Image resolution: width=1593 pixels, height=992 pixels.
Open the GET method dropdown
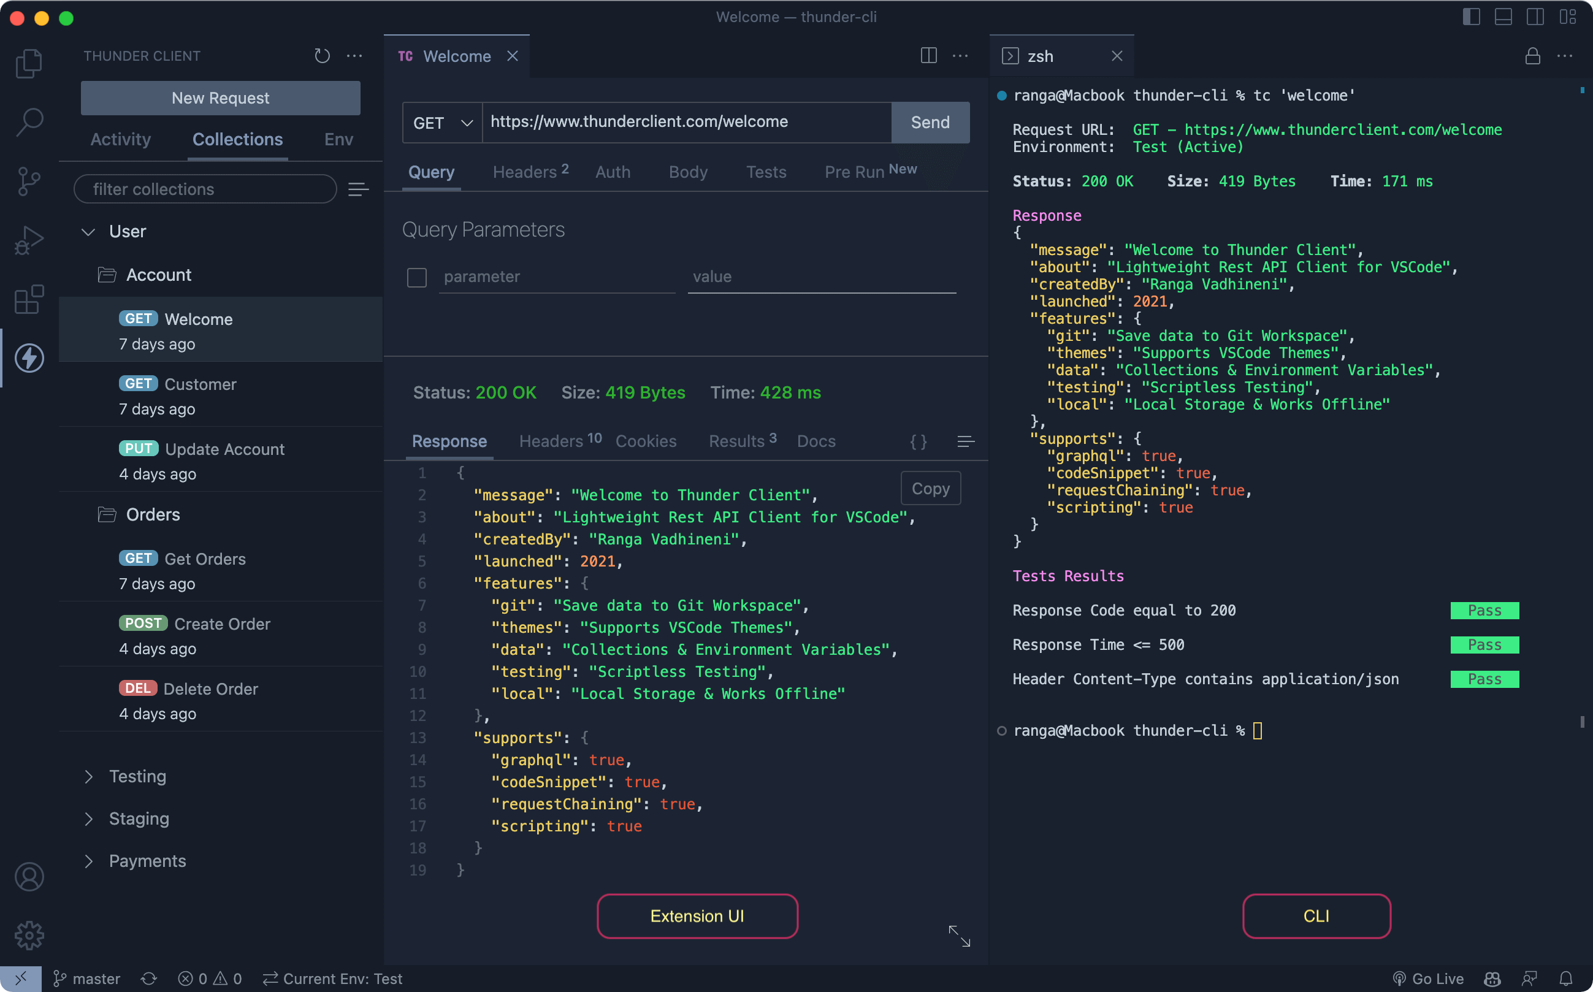[x=441, y=122]
